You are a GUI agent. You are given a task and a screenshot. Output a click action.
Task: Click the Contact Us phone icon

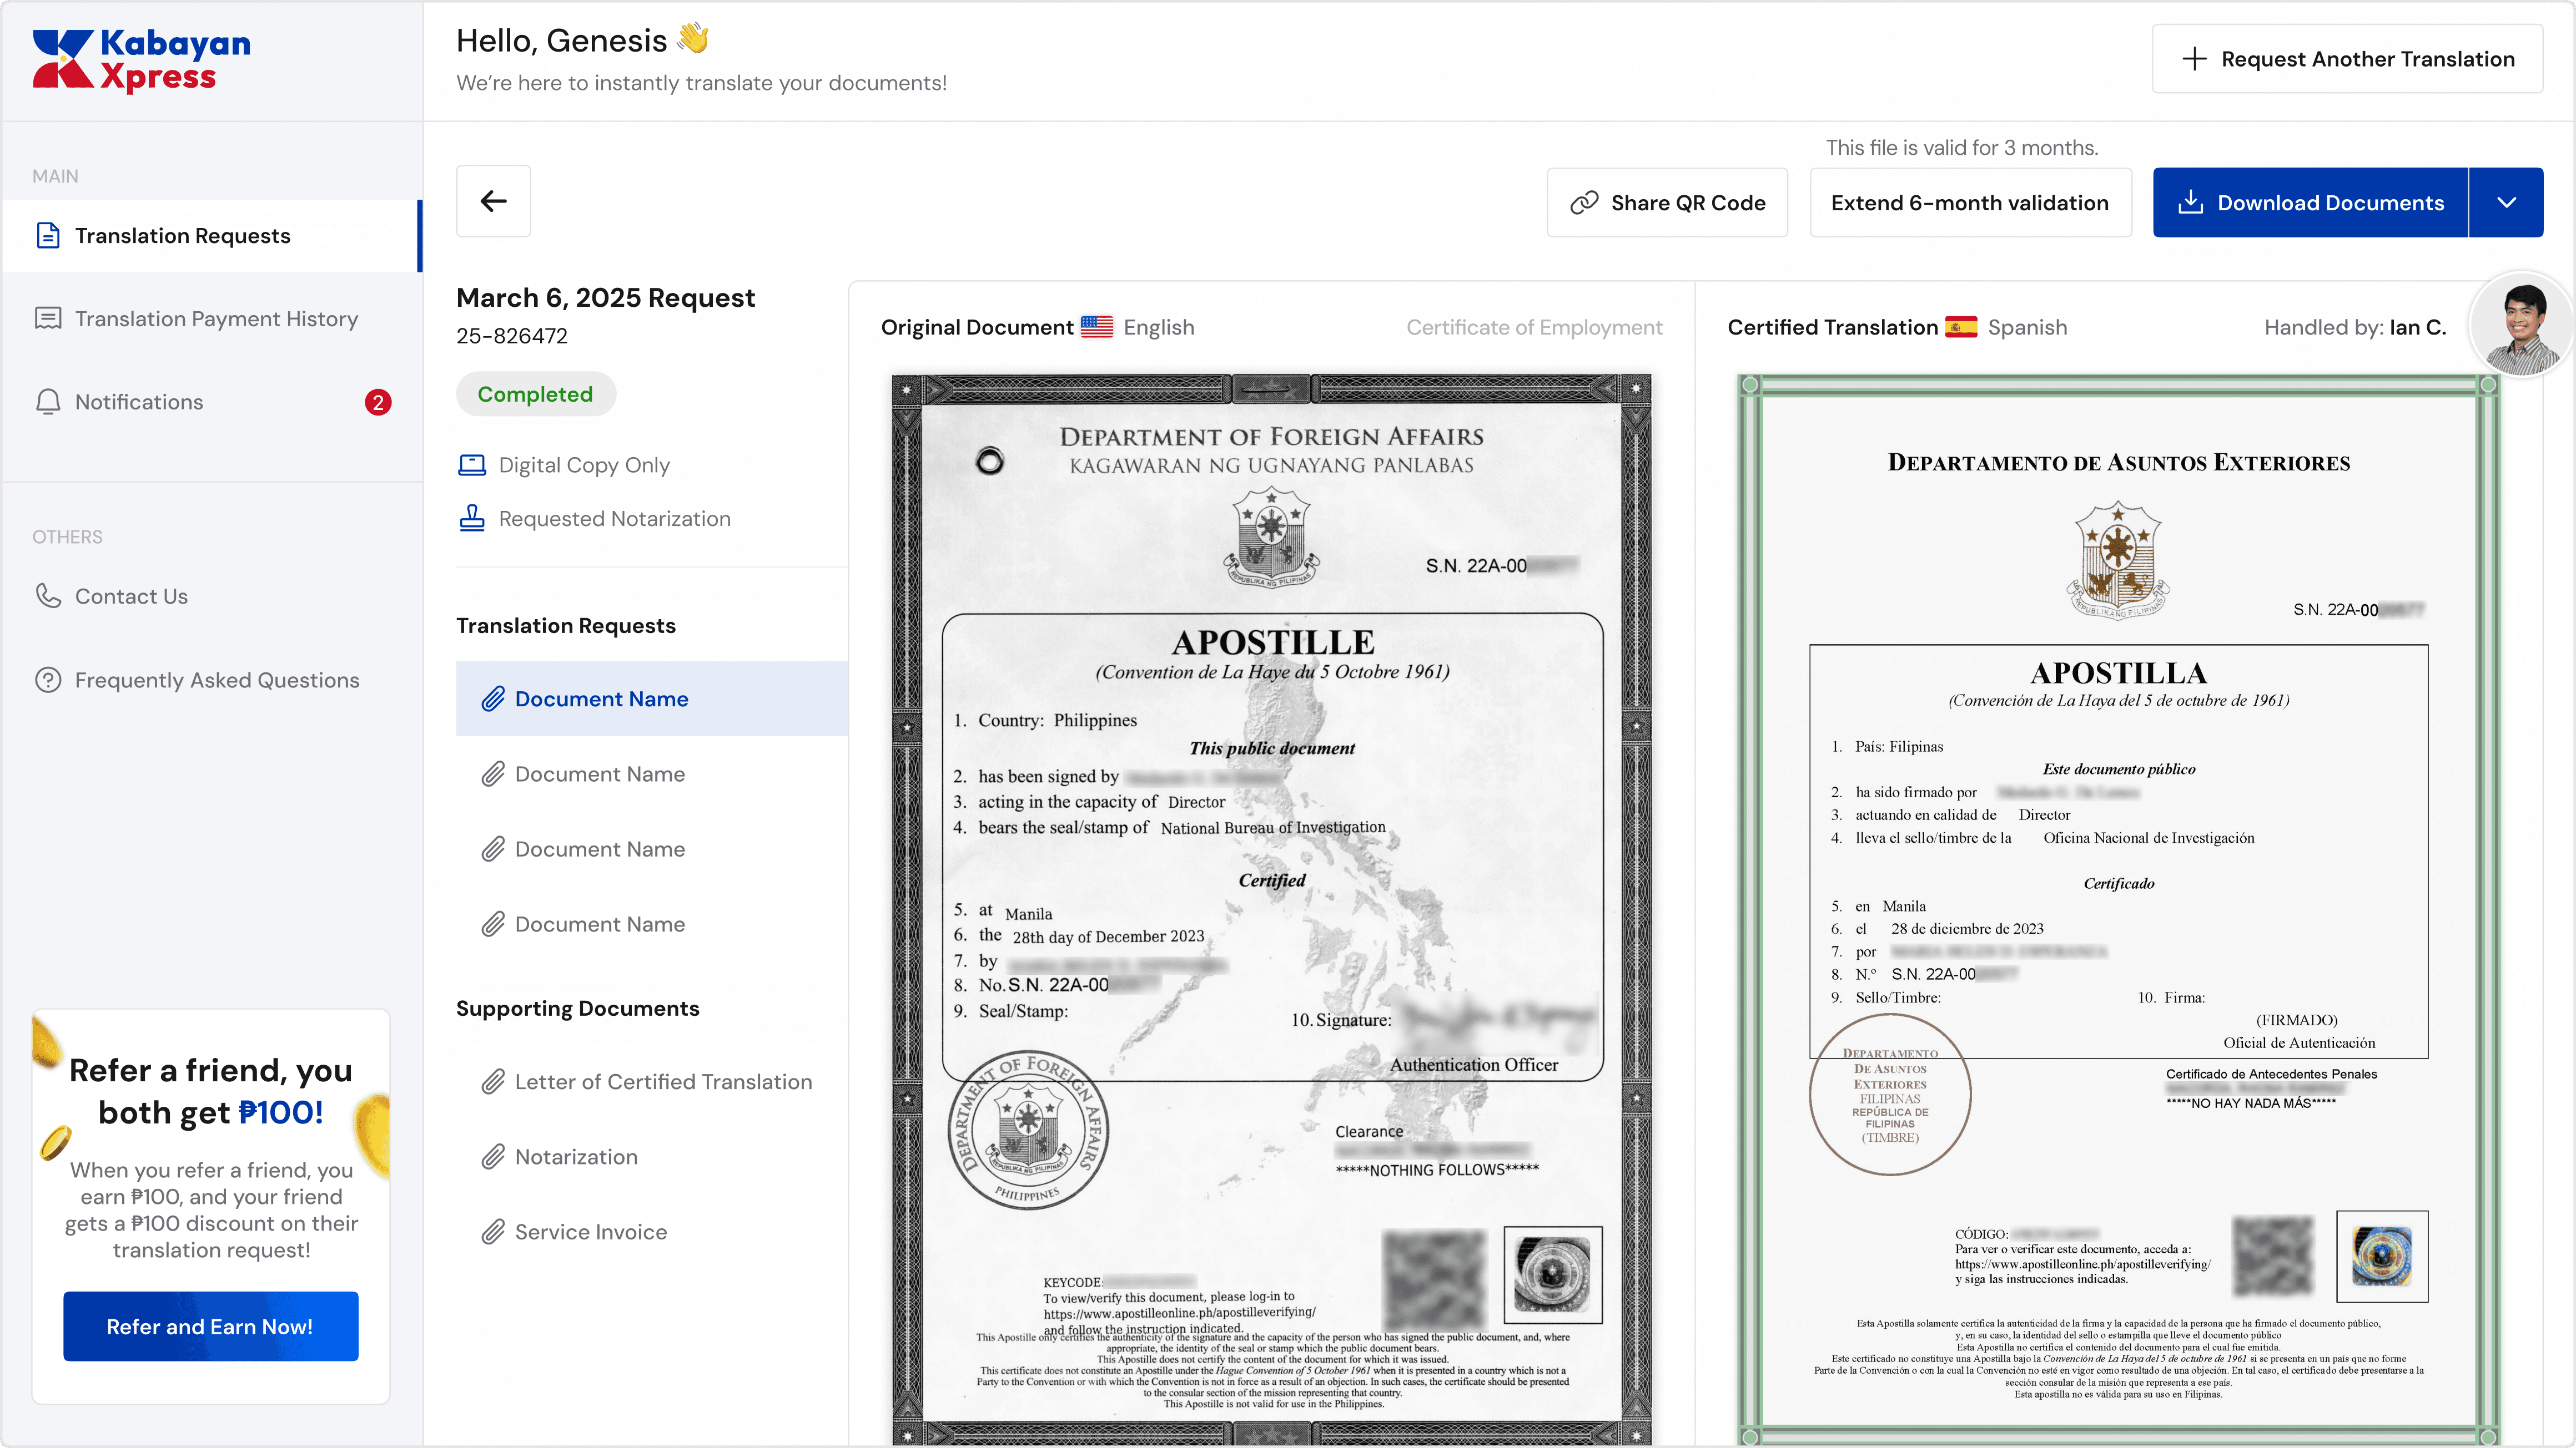pyautogui.click(x=48, y=596)
